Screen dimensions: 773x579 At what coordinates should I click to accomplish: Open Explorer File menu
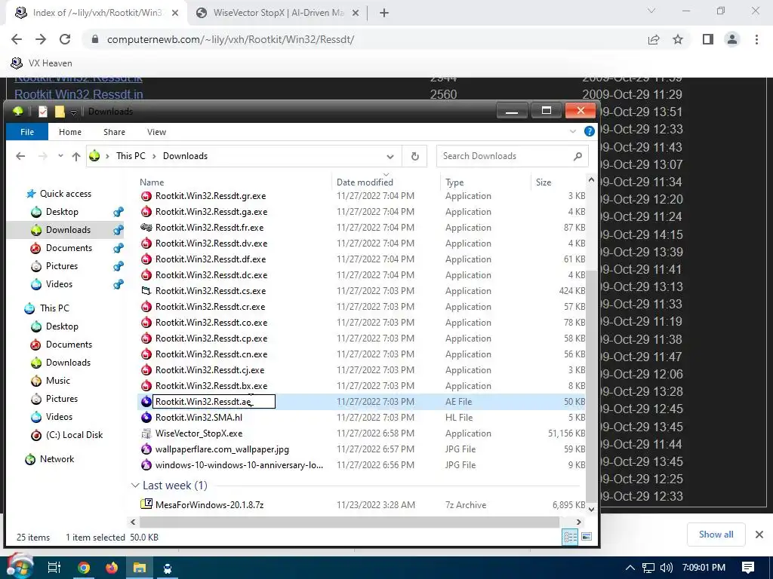(27, 132)
